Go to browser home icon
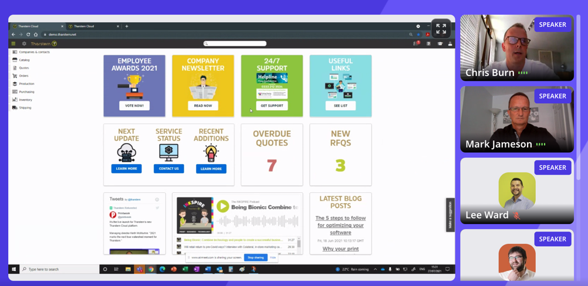Viewport: 588px width, 286px height. click(36, 35)
